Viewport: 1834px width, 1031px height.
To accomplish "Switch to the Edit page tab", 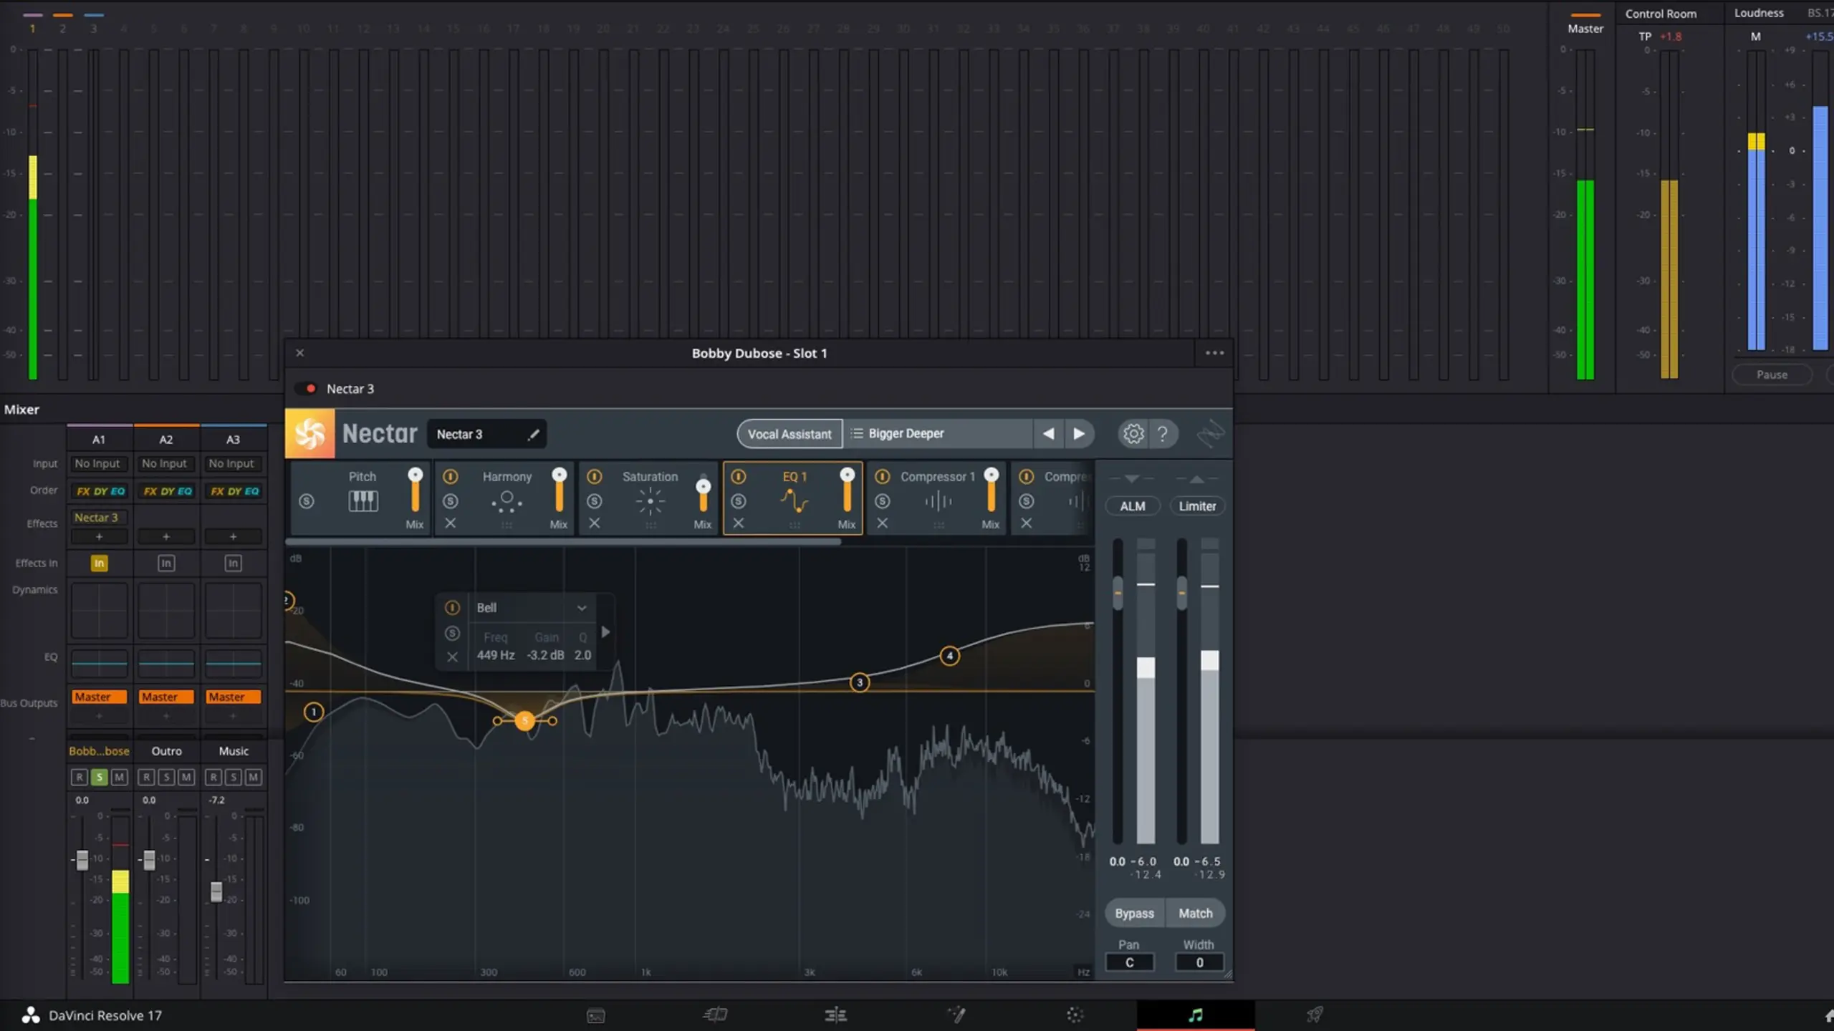I will 835,1015.
